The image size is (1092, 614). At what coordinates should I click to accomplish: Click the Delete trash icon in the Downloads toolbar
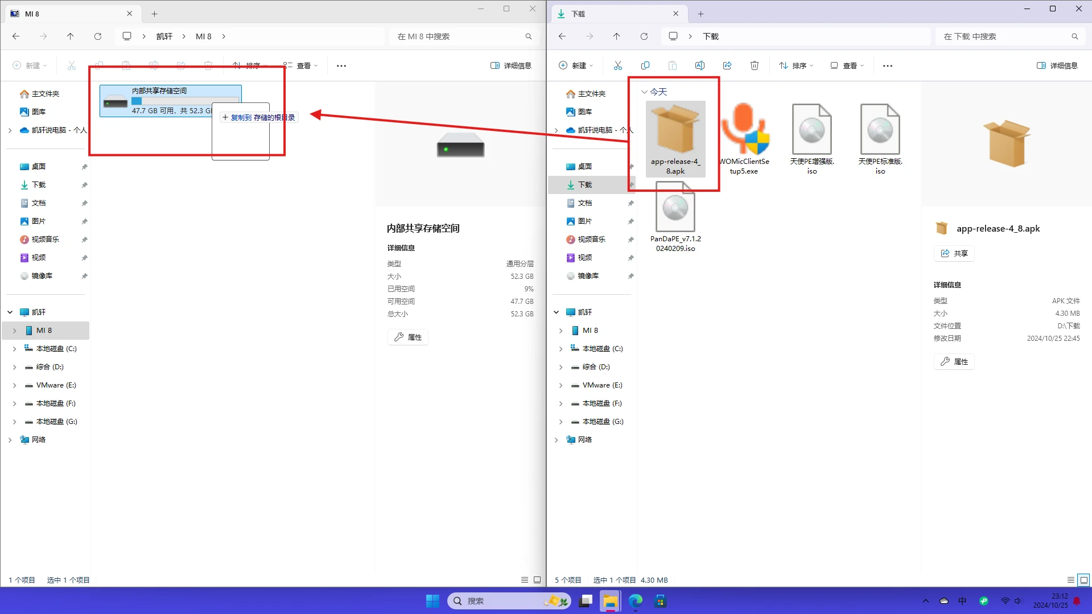[755, 66]
